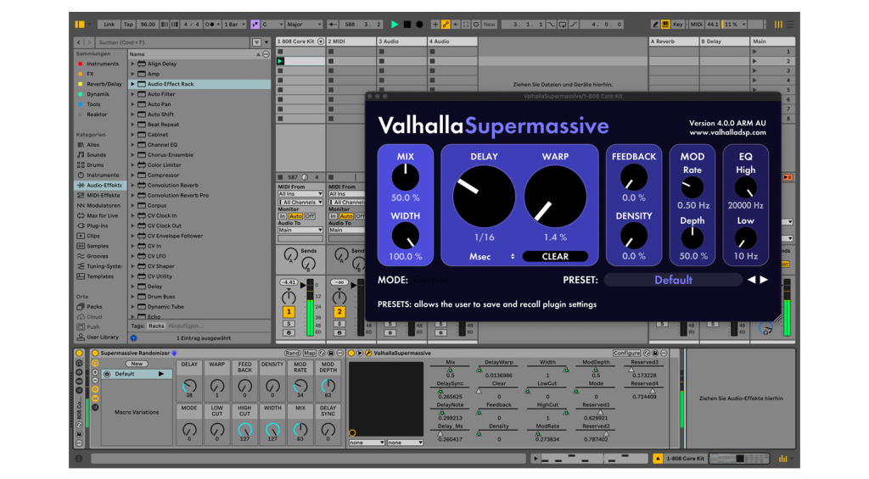The height and width of the screenshot is (479, 869).
Task: Open Max for Live category
Action: 100,216
